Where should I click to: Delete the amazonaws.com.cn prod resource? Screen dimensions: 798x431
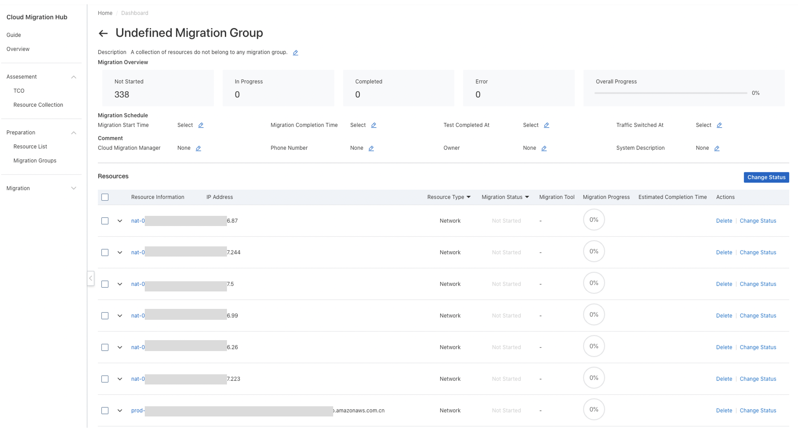[724, 411]
